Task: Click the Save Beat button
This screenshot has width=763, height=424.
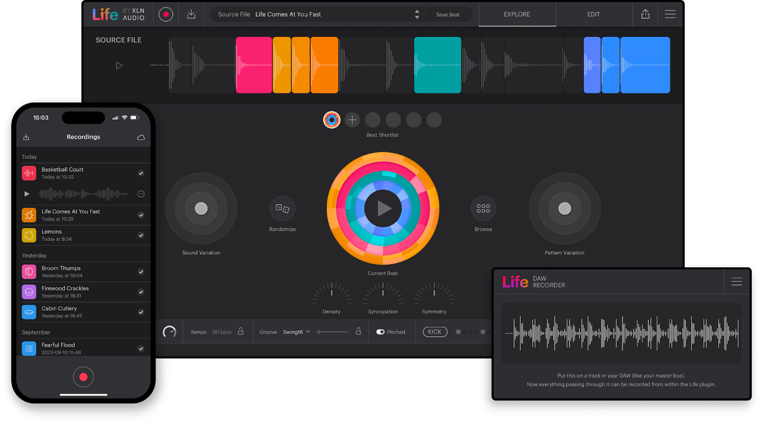Action: (448, 14)
